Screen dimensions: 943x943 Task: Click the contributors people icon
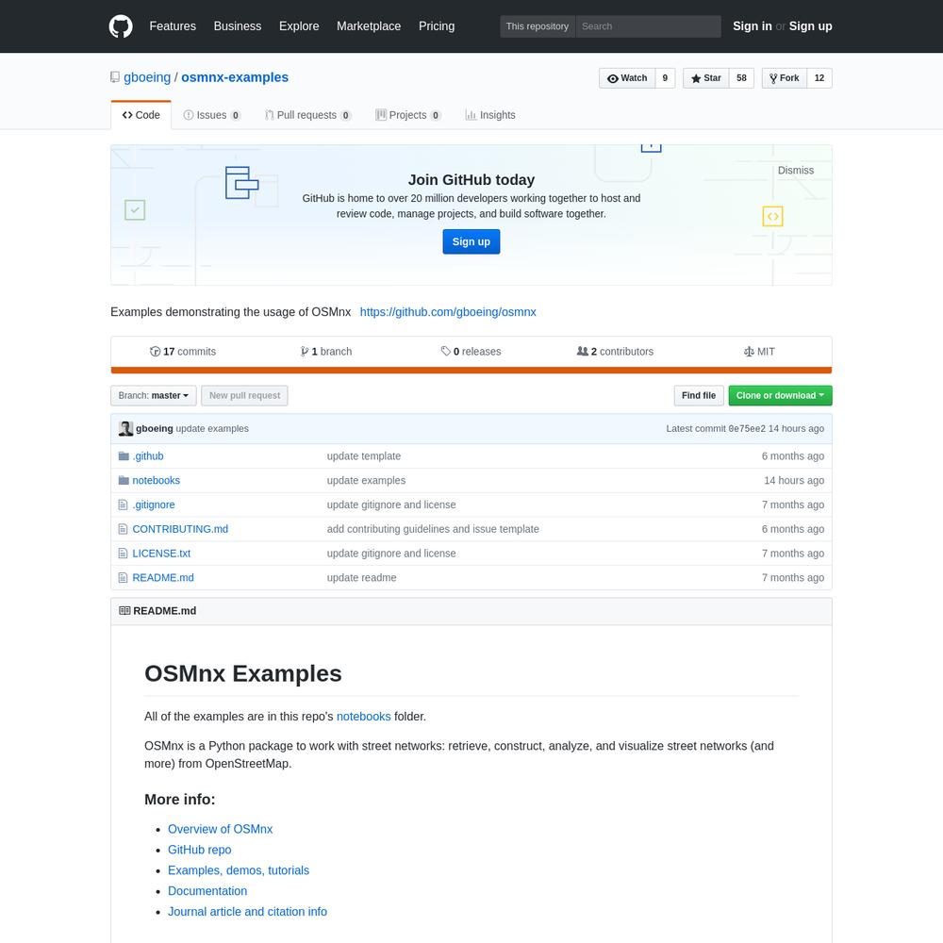pos(582,351)
